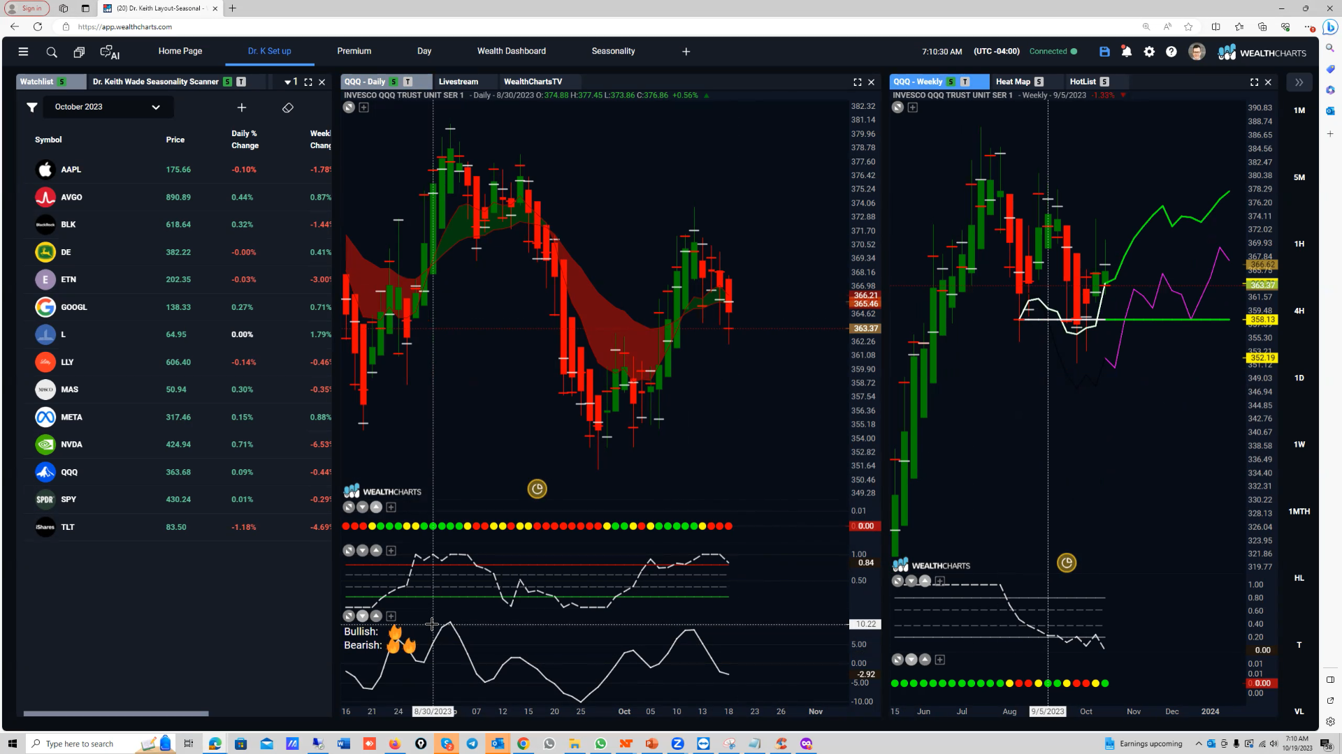Toggle the T badge on QQQ Weekly tab
The image size is (1342, 754).
click(965, 82)
